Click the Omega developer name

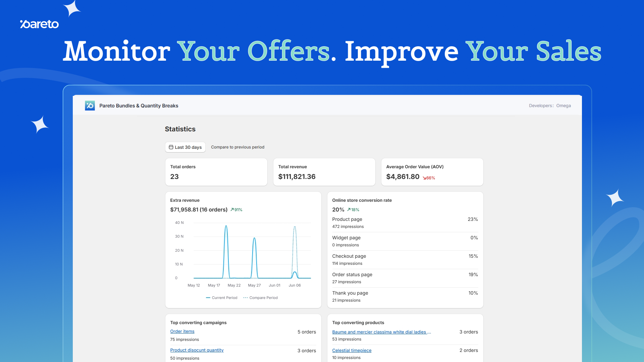click(x=563, y=106)
